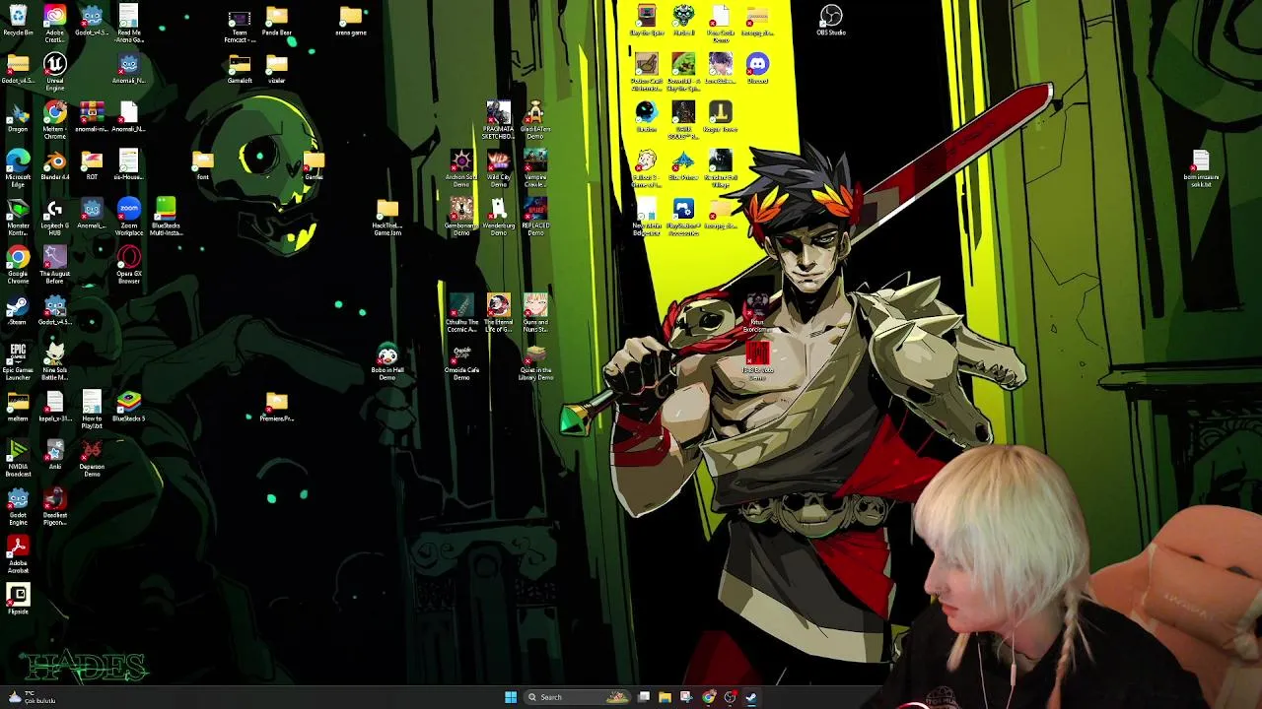Open Hades II desktop icon
The width and height of the screenshot is (1262, 709).
coord(683,21)
